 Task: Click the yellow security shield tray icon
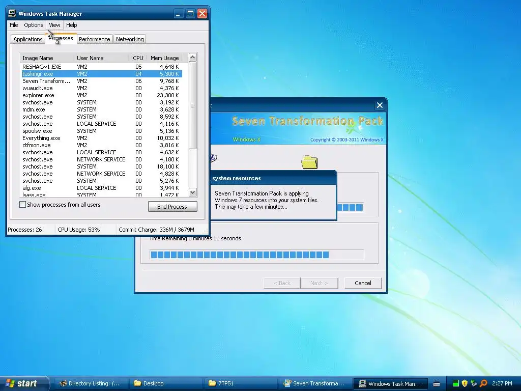pyautogui.click(x=465, y=383)
